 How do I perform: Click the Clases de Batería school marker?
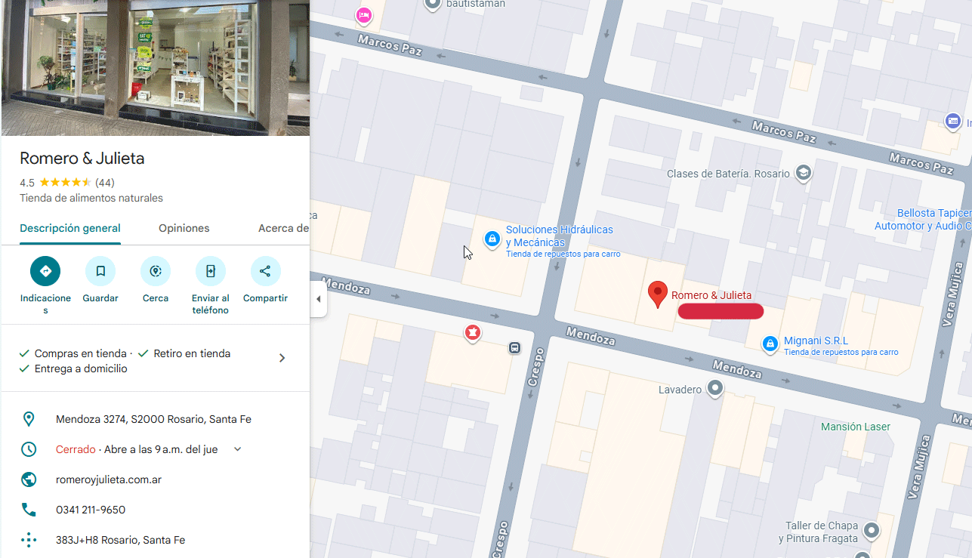tap(804, 174)
